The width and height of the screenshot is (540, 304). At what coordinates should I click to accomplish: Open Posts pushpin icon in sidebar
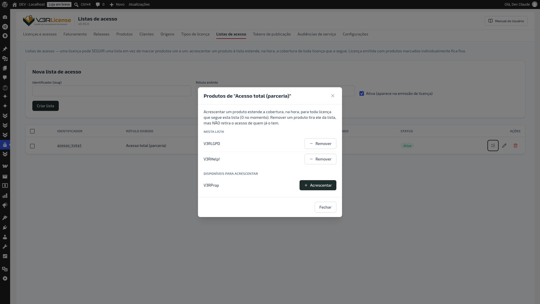[5, 49]
